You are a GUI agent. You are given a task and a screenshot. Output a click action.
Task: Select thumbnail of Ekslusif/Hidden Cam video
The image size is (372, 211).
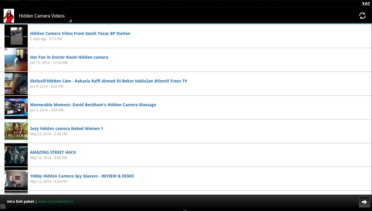[16, 84]
